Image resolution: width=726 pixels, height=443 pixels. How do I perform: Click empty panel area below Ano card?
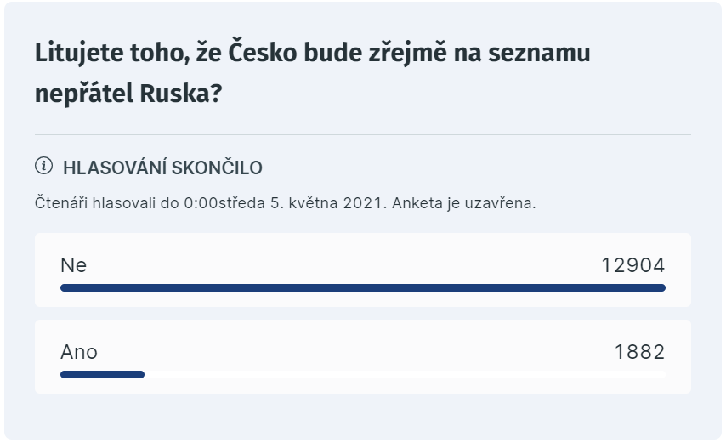click(363, 416)
